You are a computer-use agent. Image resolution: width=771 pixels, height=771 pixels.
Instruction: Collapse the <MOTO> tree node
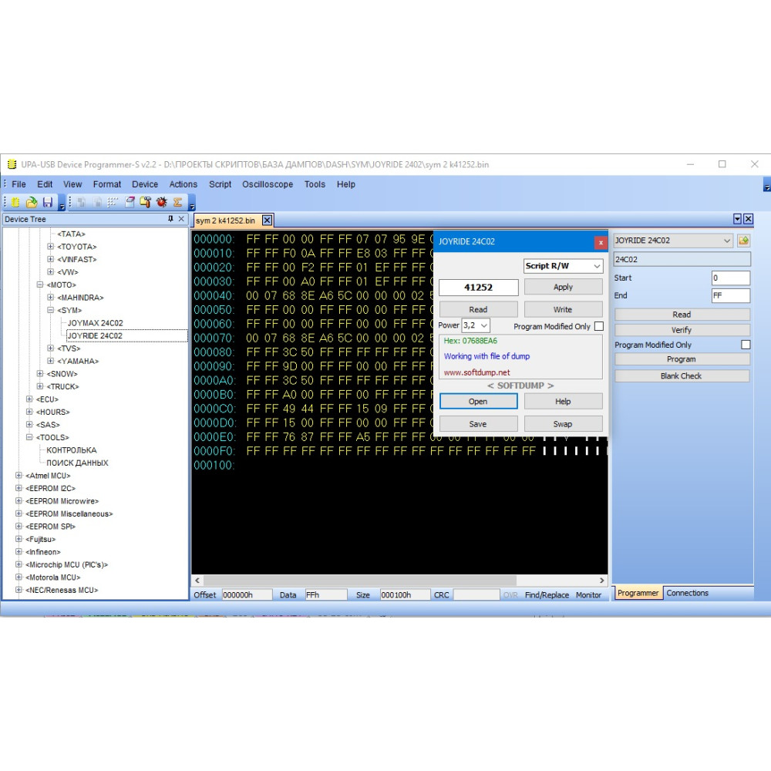(40, 284)
